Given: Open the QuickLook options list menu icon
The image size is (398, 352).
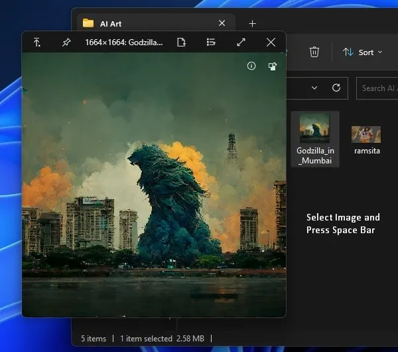Looking at the screenshot, I should (x=211, y=43).
